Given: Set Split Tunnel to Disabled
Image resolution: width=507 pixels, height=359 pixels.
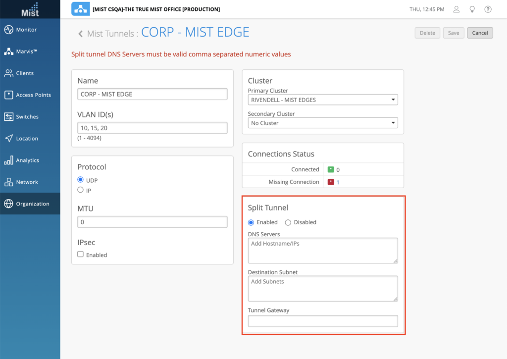Looking at the screenshot, I should pyautogui.click(x=288, y=222).
